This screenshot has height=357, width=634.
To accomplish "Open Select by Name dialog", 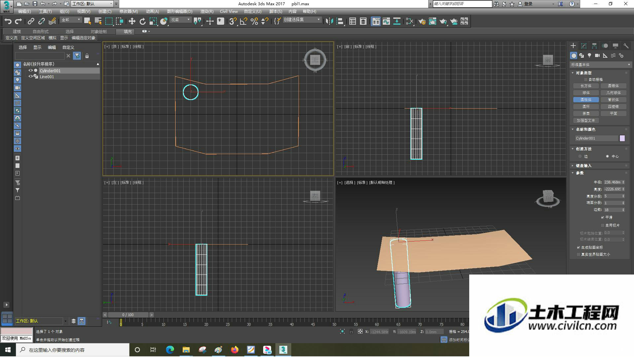I will coord(98,21).
